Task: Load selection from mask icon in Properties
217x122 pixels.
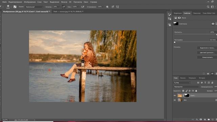Action: (204, 74)
